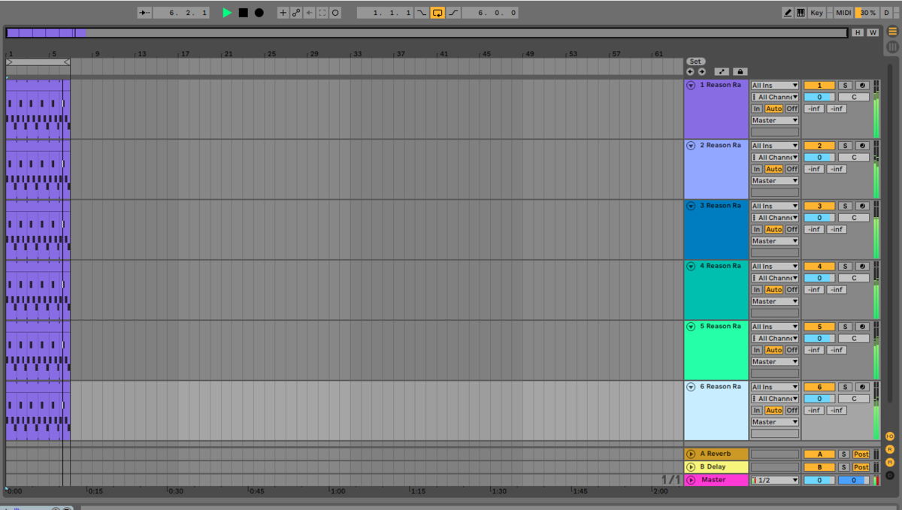The width and height of the screenshot is (902, 510).
Task: Set track 5 monitoring to Auto
Action: coord(774,350)
